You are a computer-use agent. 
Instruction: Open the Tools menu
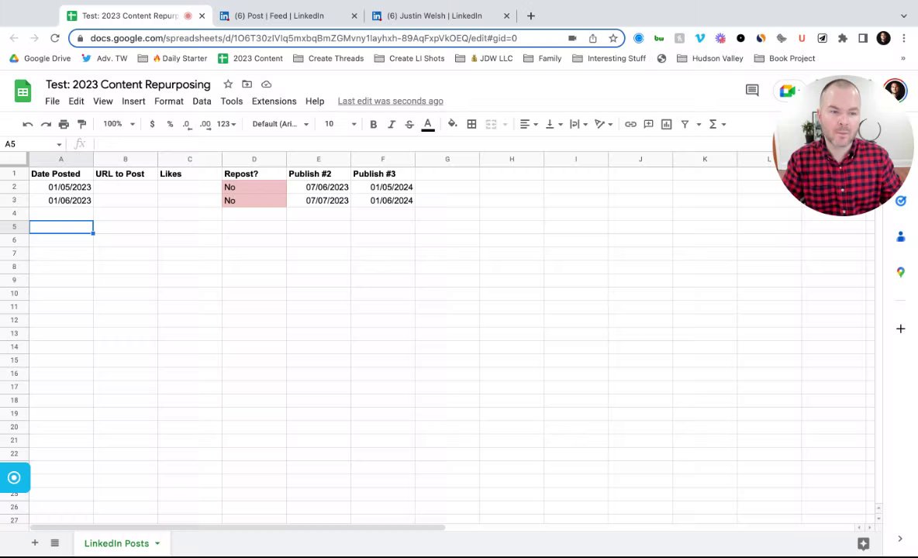(231, 102)
